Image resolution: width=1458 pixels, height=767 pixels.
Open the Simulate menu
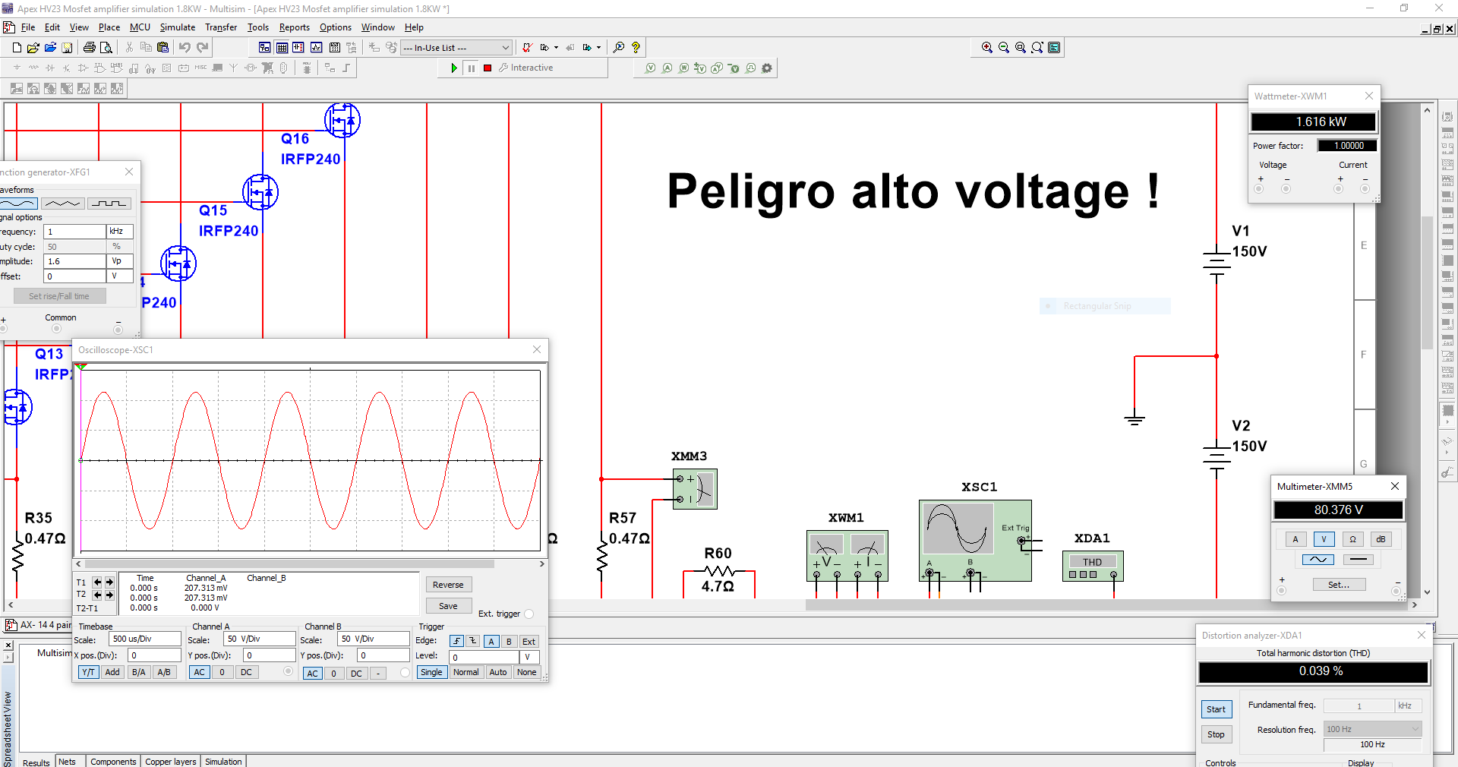[178, 27]
